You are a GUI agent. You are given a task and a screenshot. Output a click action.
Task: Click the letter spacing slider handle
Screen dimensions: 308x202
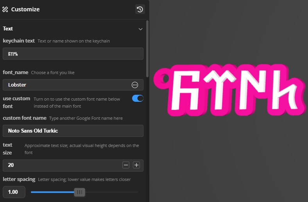(80, 192)
